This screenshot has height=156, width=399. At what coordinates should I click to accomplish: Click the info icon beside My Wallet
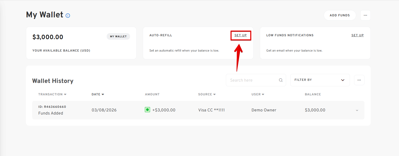[68, 16]
